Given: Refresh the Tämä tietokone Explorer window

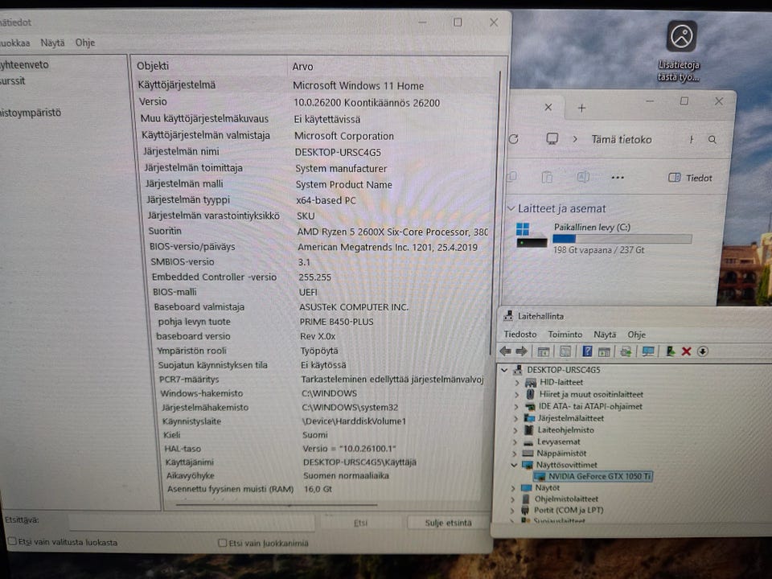Looking at the screenshot, I should pyautogui.click(x=514, y=139).
